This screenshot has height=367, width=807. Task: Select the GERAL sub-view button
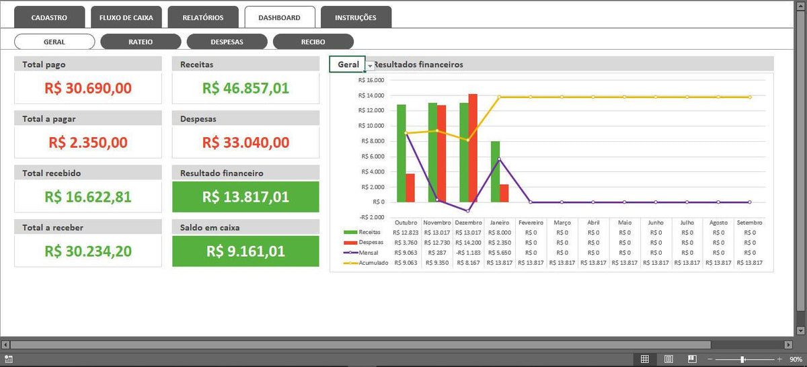pos(54,42)
